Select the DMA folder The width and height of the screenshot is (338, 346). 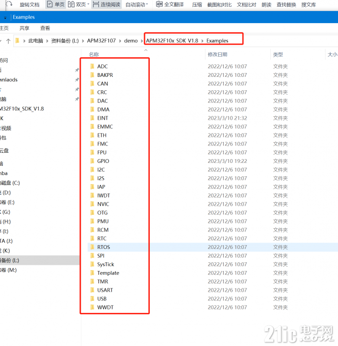click(103, 110)
